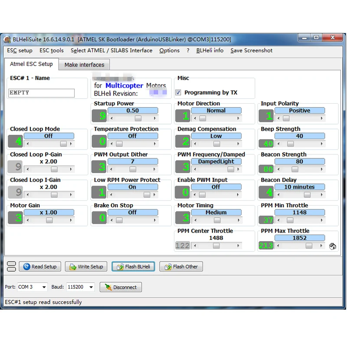347x347 pixels.
Task: Click the Enable PWM Input value box showing 0
Action: point(183,192)
